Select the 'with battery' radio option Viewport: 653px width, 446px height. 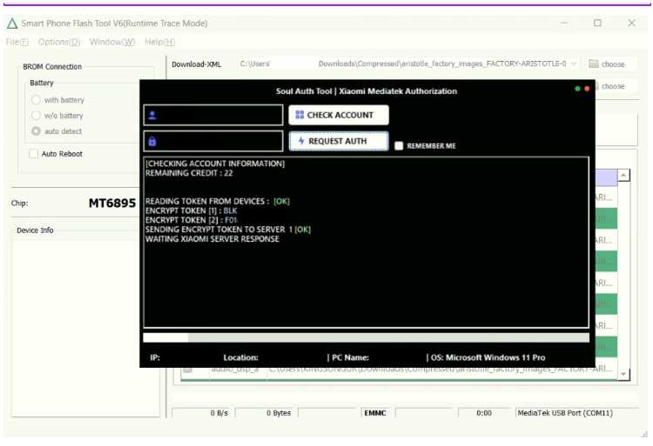click(x=37, y=100)
